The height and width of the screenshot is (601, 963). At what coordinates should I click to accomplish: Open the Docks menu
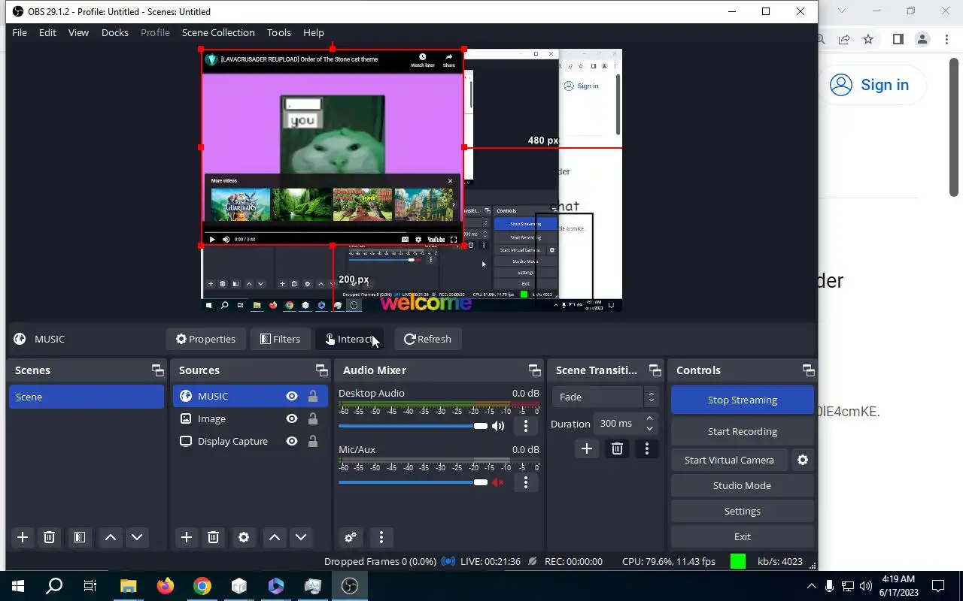tap(114, 32)
